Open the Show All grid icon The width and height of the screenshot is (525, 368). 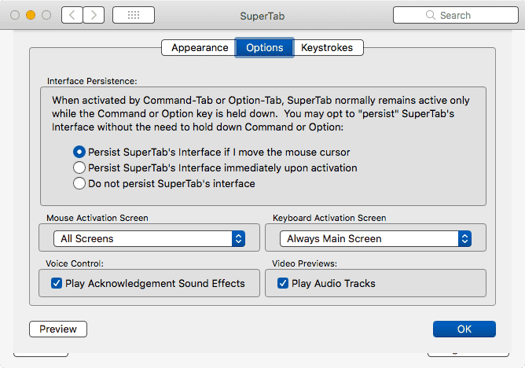pos(134,15)
